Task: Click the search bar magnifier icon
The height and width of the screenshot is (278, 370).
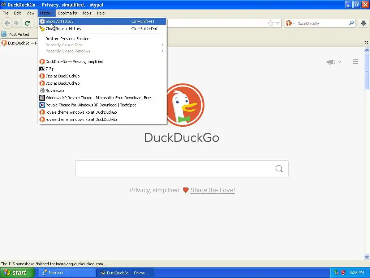Action: (x=351, y=23)
